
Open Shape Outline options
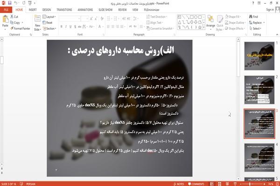click(x=235, y=22)
